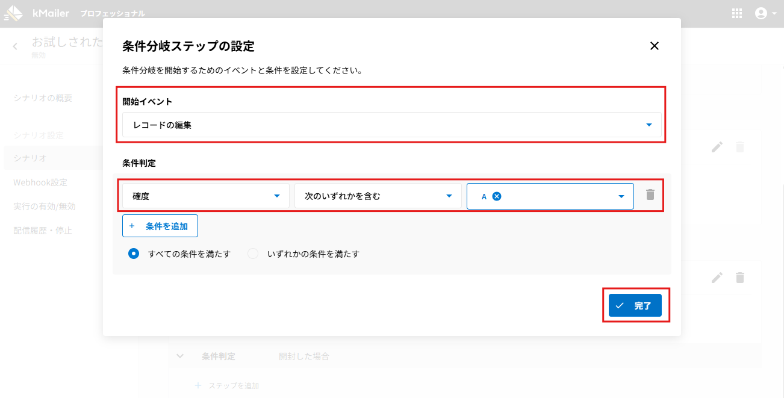
Task: Expand the value dropdown containing A
Action: 621,196
